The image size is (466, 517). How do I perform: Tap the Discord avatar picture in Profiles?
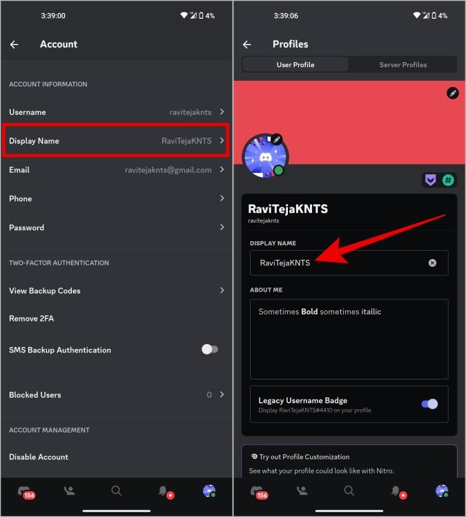(265, 157)
